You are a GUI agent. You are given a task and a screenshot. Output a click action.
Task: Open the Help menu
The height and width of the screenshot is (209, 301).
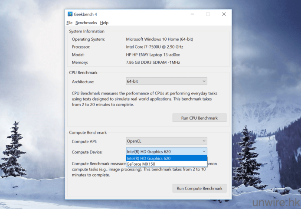point(104,23)
